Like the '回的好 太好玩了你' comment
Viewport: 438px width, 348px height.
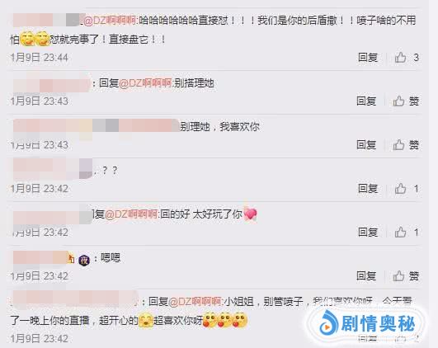(x=400, y=232)
